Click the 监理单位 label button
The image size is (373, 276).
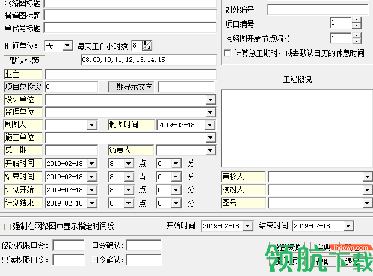(x=23, y=112)
